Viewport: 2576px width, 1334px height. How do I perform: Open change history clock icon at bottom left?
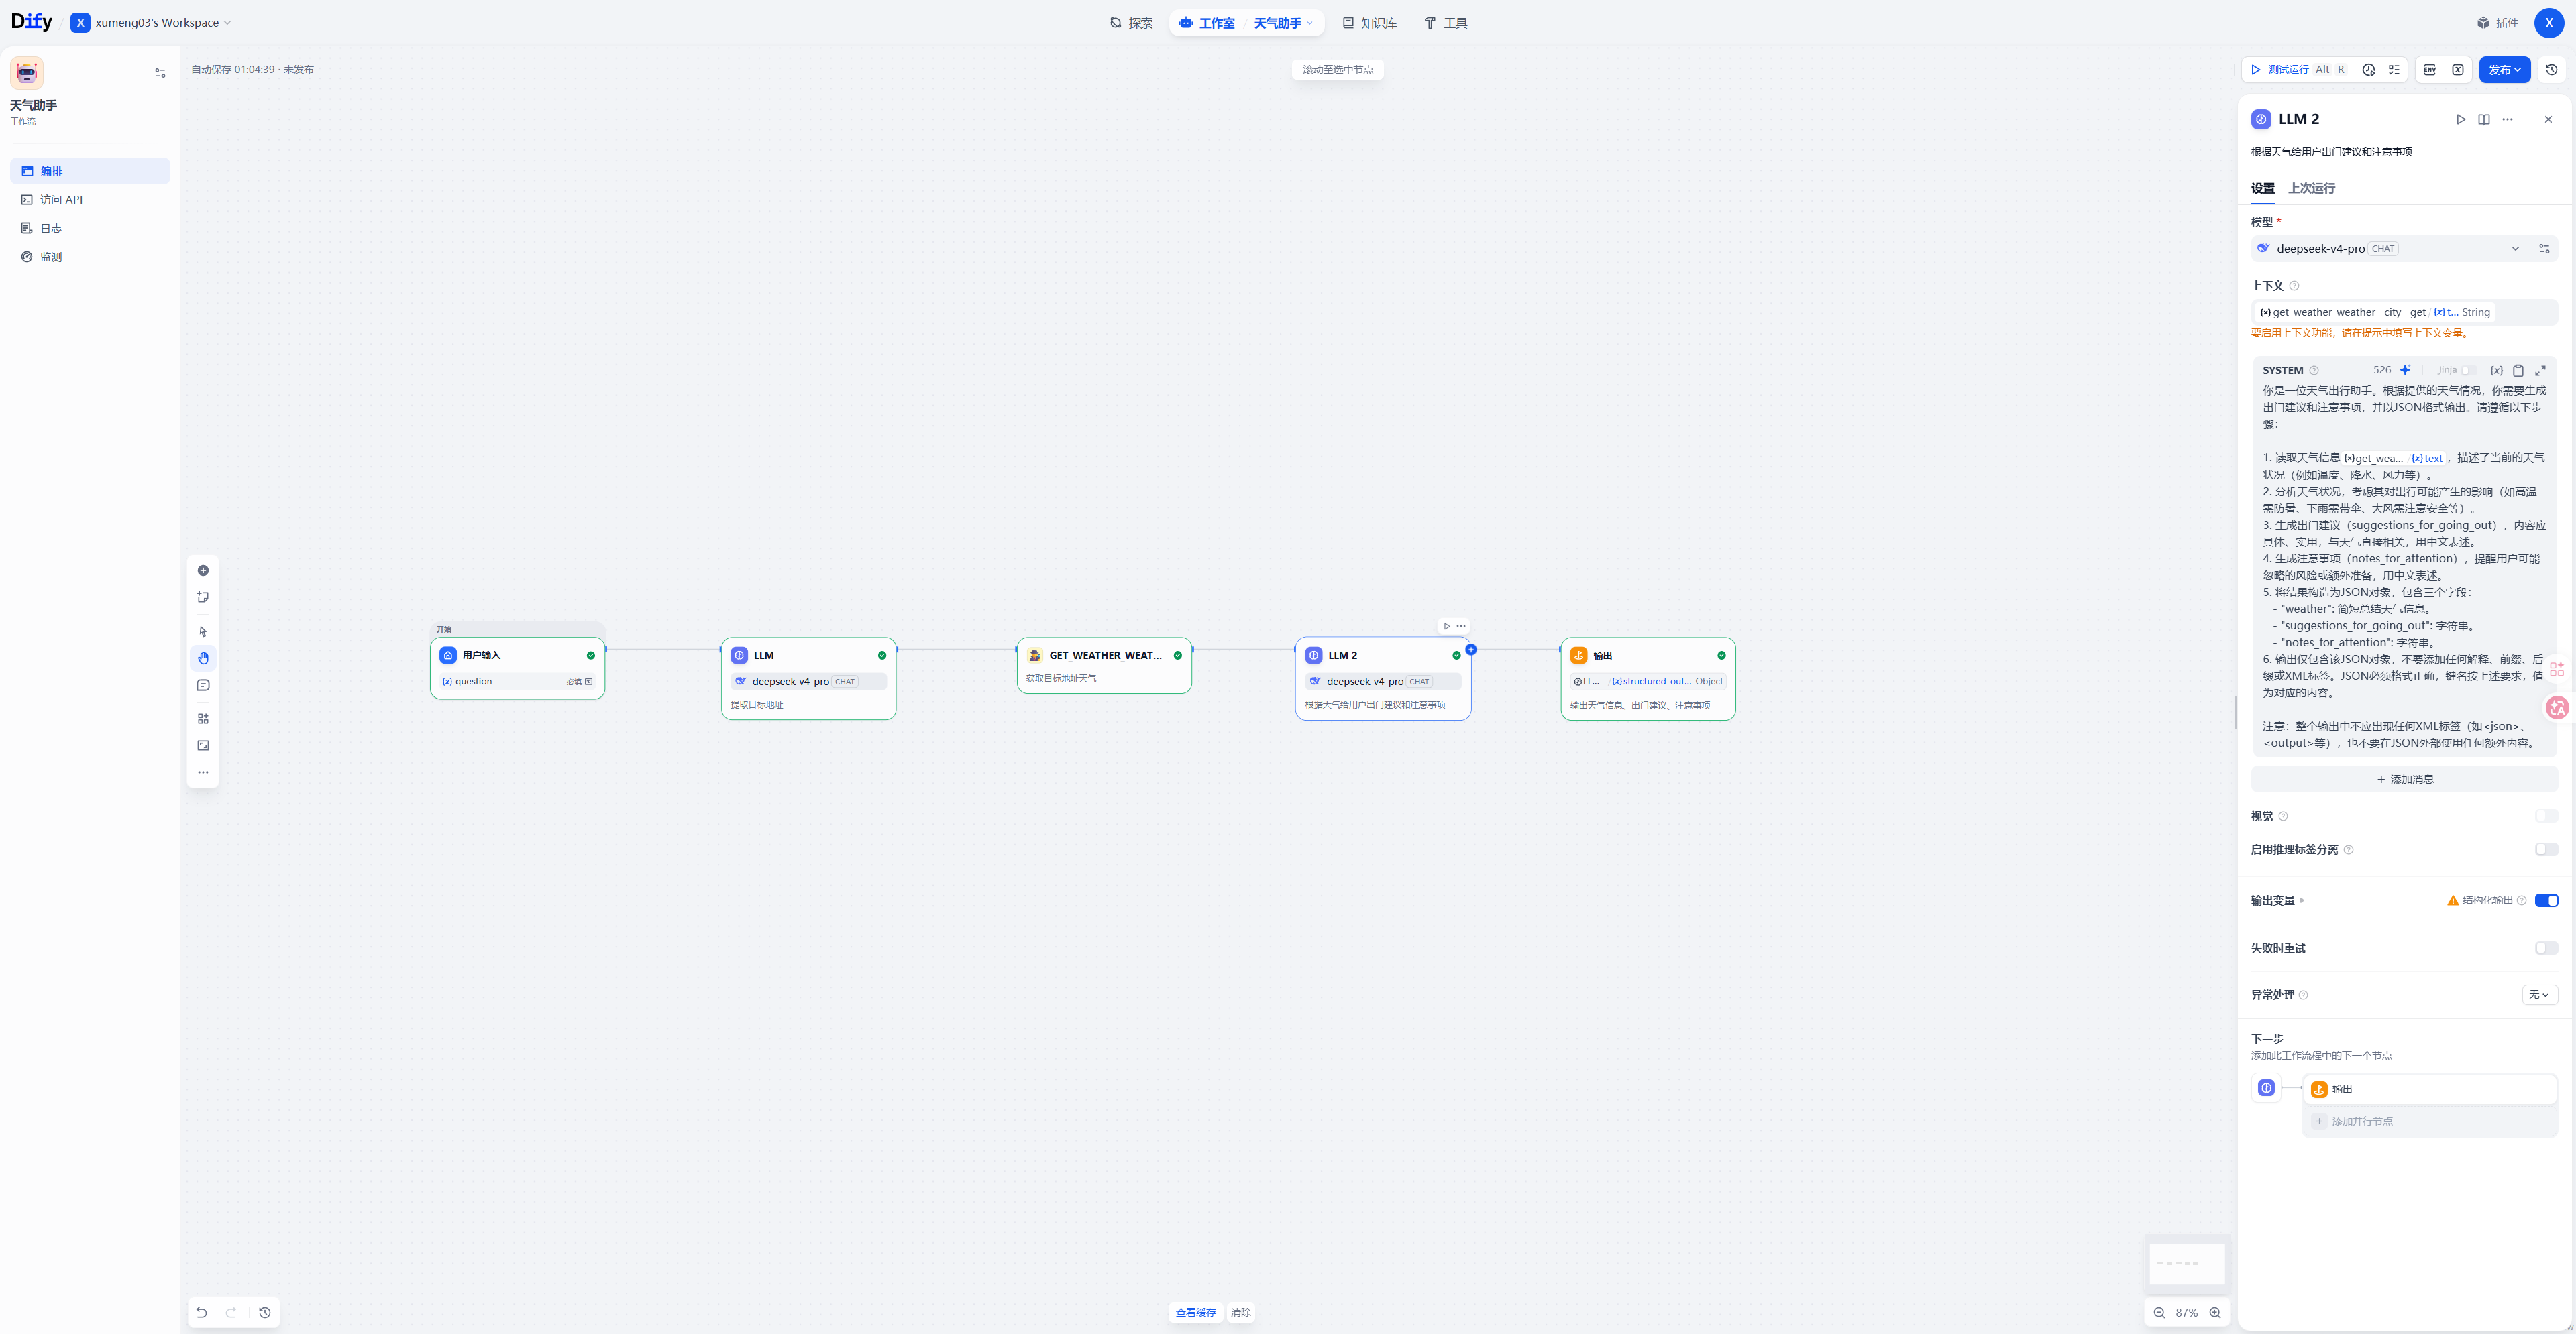(x=265, y=1312)
